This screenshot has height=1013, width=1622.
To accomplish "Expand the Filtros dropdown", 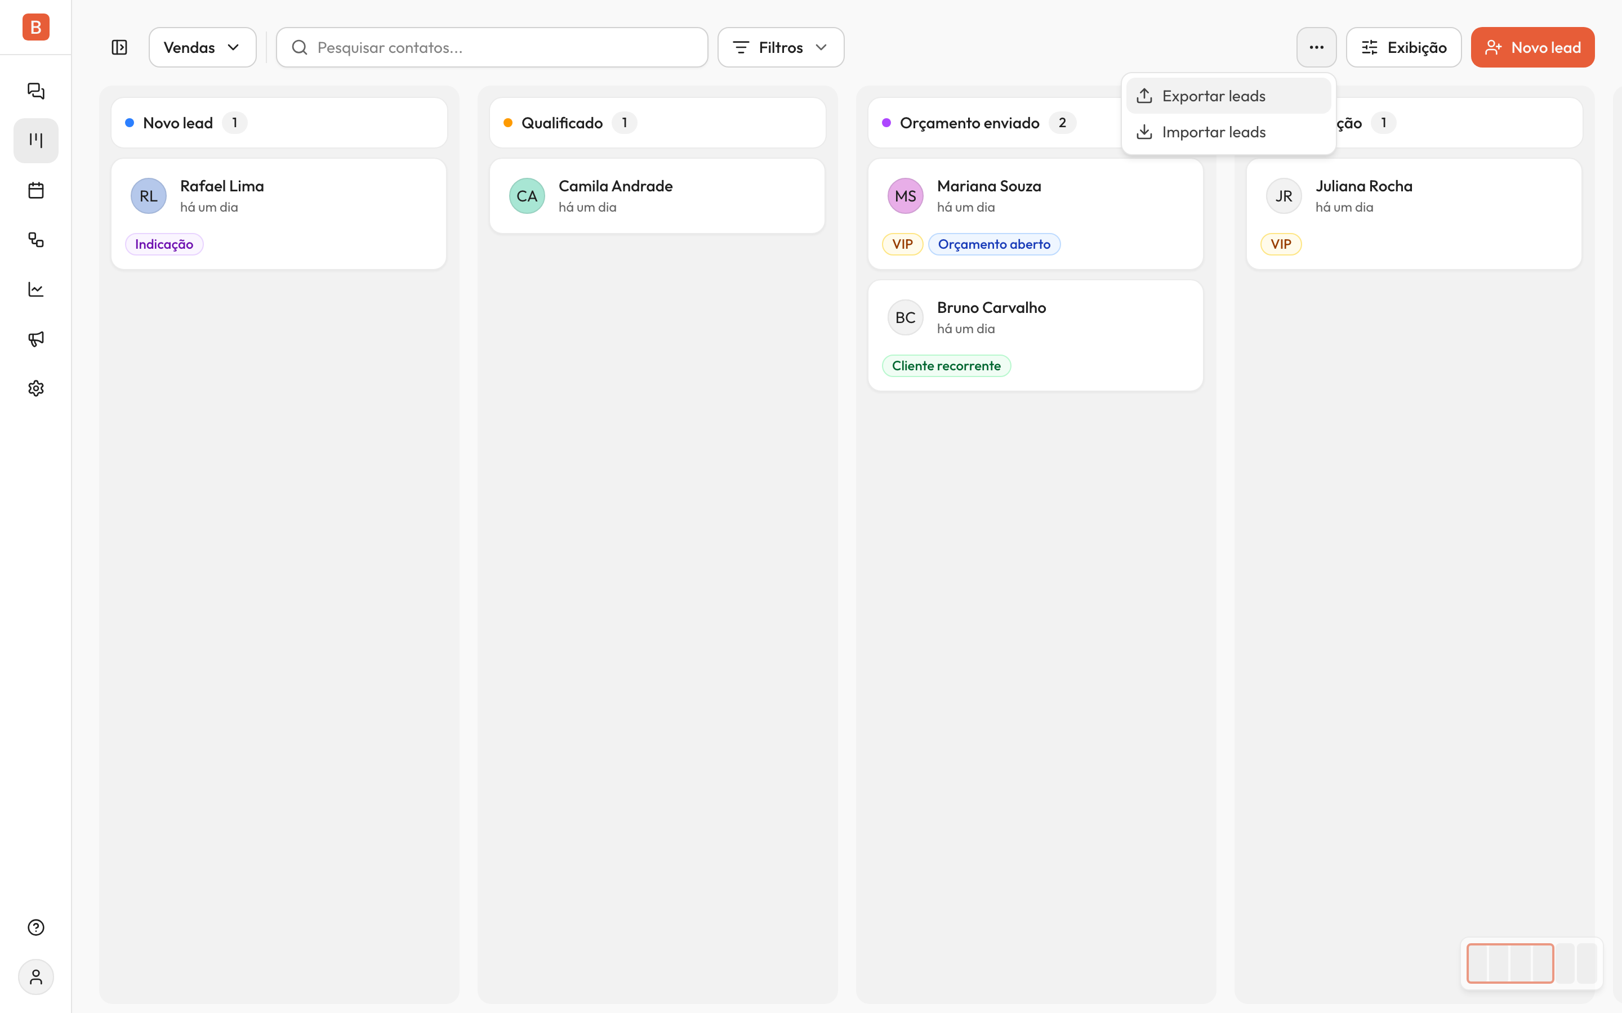I will (x=781, y=48).
